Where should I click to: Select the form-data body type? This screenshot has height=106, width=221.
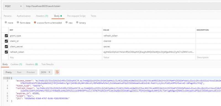click(x=23, y=23)
